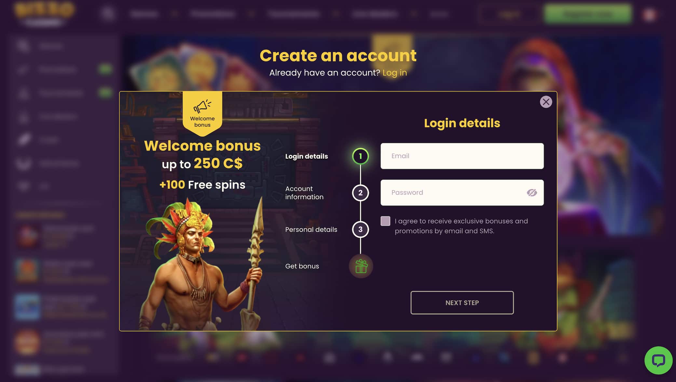Click the NEXT STEP button
Viewport: 676px width, 382px height.
[x=462, y=303]
